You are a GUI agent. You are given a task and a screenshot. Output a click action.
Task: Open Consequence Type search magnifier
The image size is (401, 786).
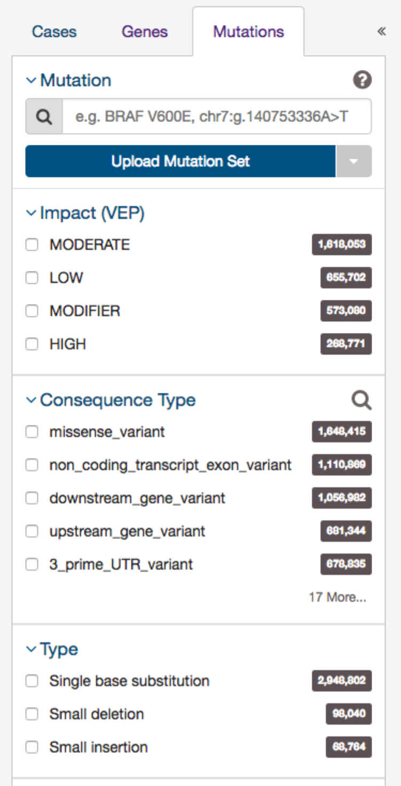click(x=361, y=400)
